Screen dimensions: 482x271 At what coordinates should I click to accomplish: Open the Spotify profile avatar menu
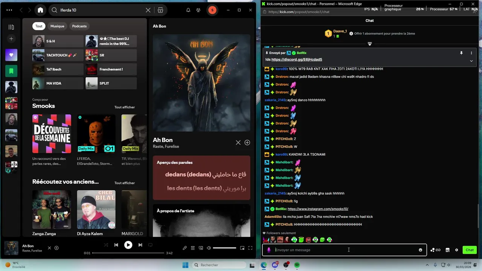coord(212,10)
